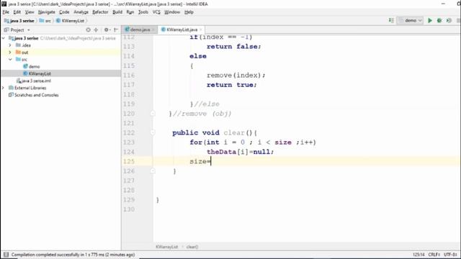Open the Navigate menu
461x259 pixels.
[46, 12]
